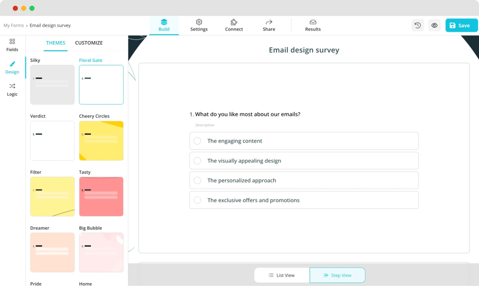Go to My Forms breadcrumb
This screenshot has height=286, width=479.
13,25
